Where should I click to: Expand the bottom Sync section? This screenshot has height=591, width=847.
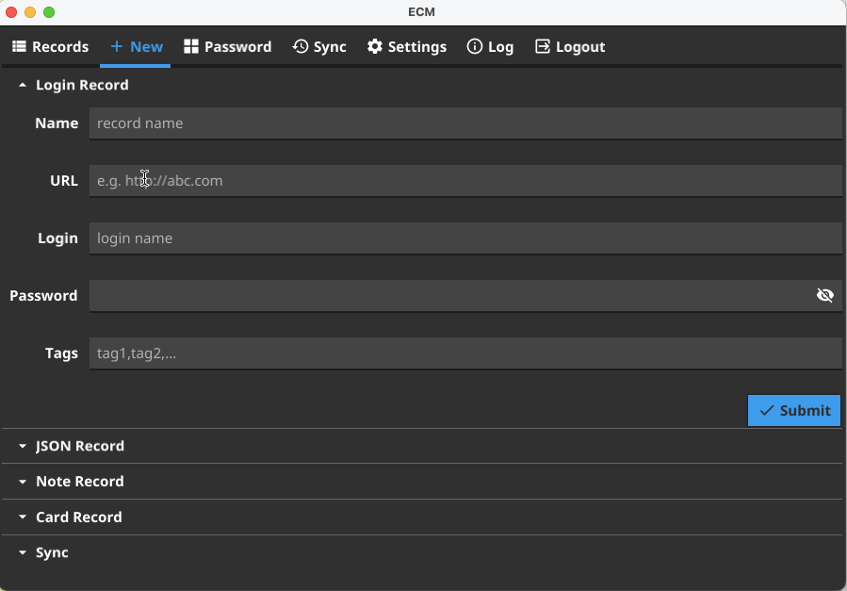(x=23, y=553)
